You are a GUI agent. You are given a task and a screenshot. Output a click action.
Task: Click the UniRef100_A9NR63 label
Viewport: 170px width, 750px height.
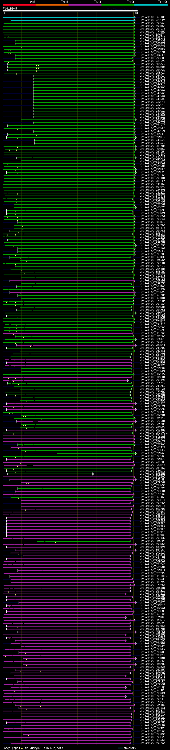click(152, 453)
